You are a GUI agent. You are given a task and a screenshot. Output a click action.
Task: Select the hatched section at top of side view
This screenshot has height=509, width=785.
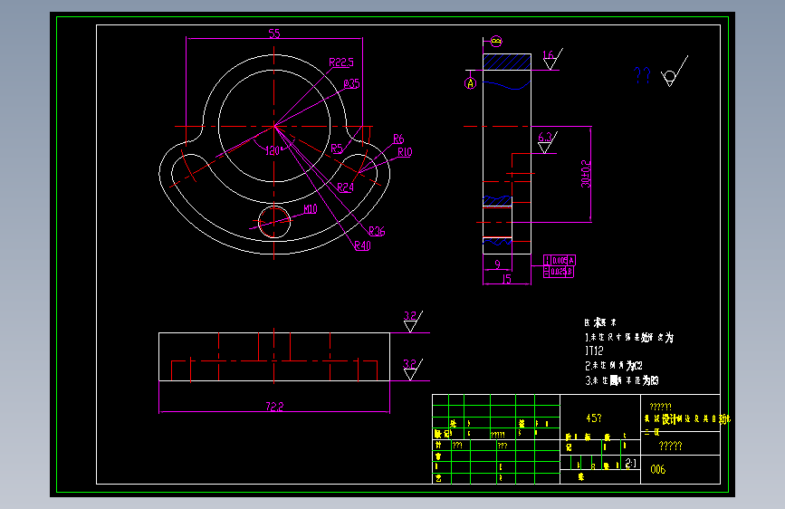(507, 62)
